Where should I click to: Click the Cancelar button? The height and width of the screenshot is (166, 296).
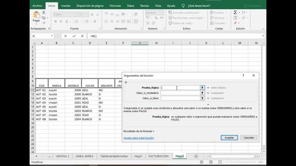[x=249, y=137]
